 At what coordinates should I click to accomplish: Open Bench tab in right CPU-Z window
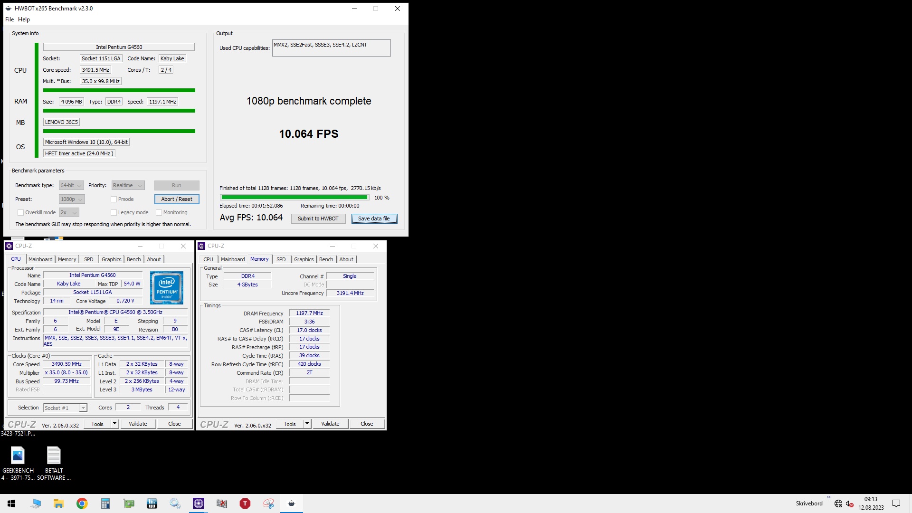pyautogui.click(x=326, y=259)
